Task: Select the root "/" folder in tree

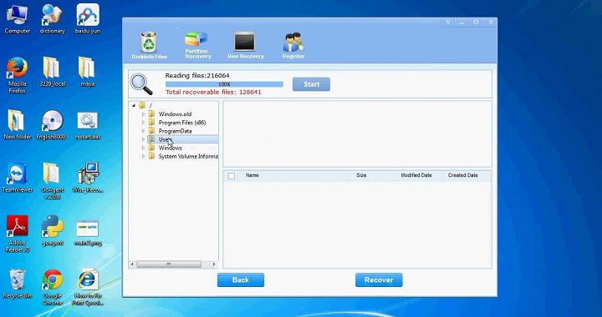Action: click(x=145, y=105)
